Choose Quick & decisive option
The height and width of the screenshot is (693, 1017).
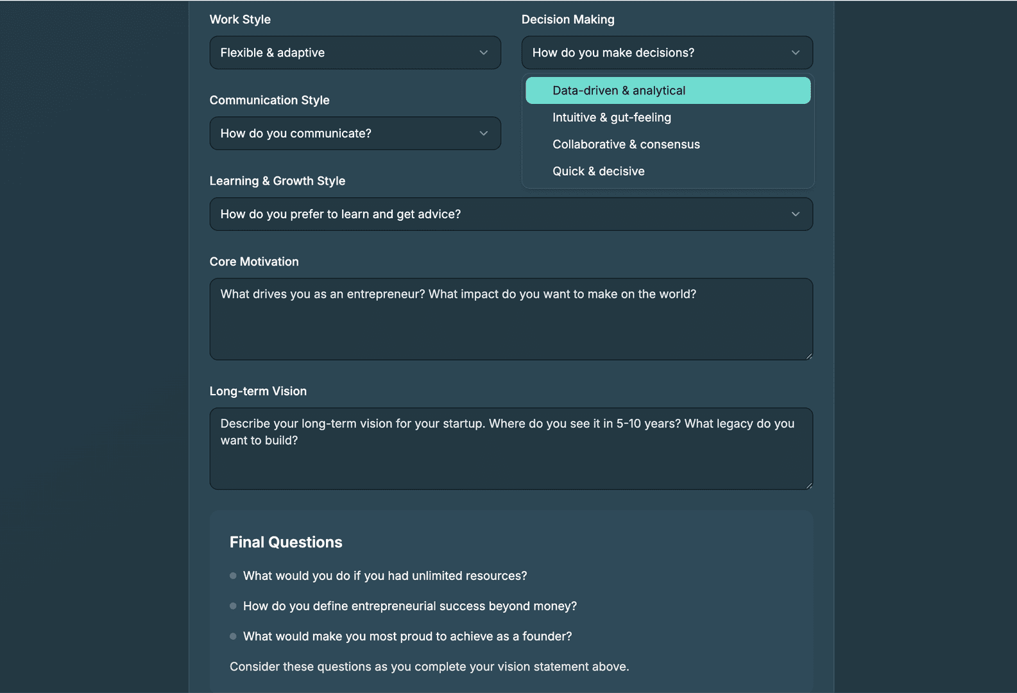click(x=598, y=171)
